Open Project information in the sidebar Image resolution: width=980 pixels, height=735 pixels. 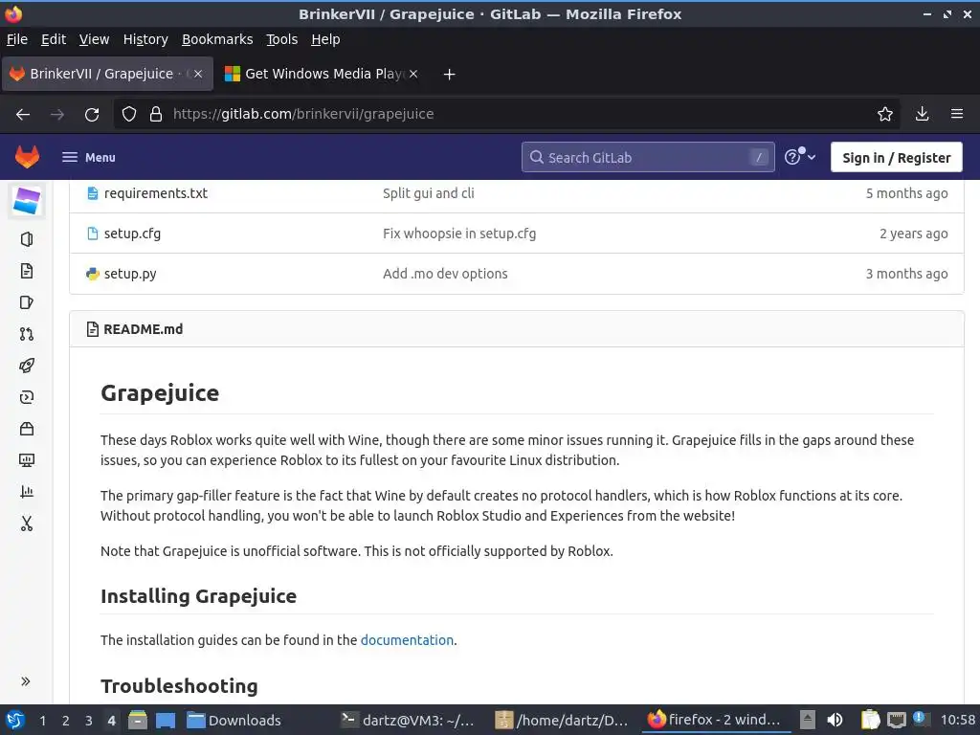pyautogui.click(x=26, y=239)
